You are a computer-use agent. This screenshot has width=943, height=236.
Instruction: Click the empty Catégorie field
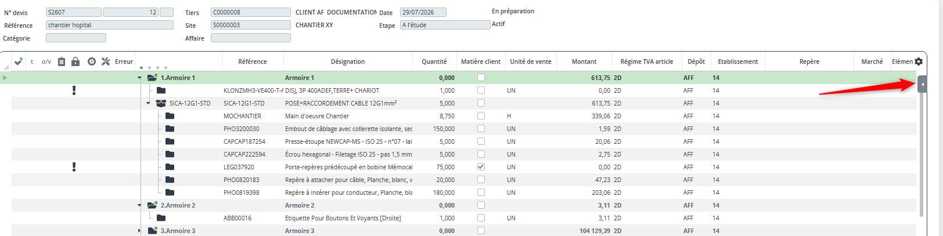[x=76, y=38]
